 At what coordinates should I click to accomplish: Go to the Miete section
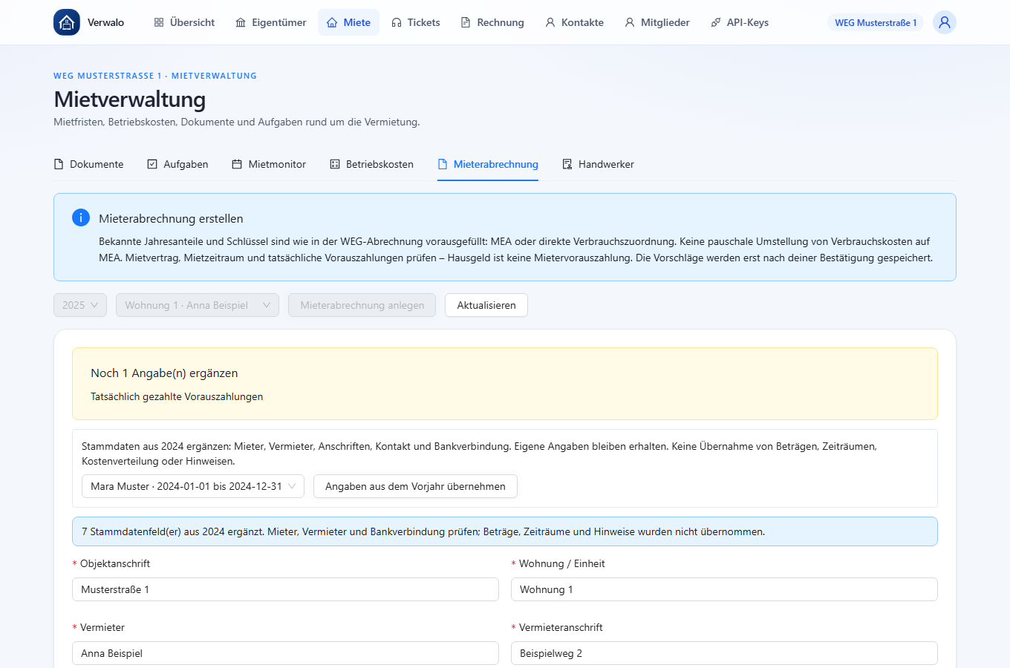pos(348,22)
